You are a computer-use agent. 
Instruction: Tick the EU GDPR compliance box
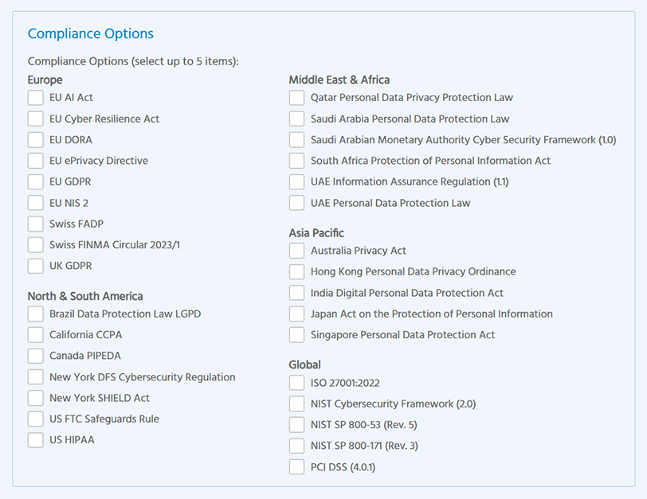tap(35, 181)
